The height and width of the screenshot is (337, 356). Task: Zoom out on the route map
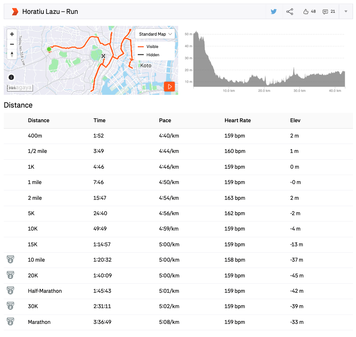(x=12, y=44)
